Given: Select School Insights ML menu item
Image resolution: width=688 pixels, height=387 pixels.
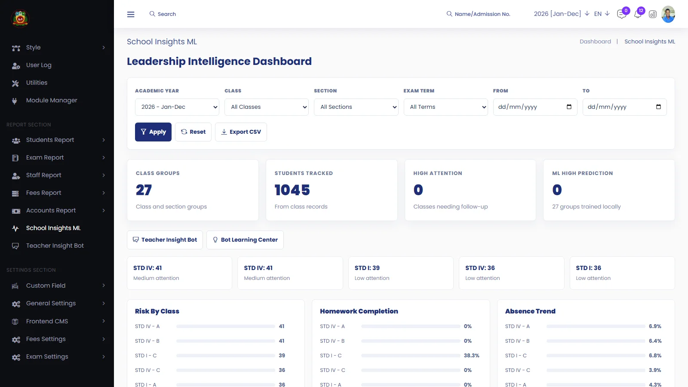Looking at the screenshot, I should click(57, 228).
